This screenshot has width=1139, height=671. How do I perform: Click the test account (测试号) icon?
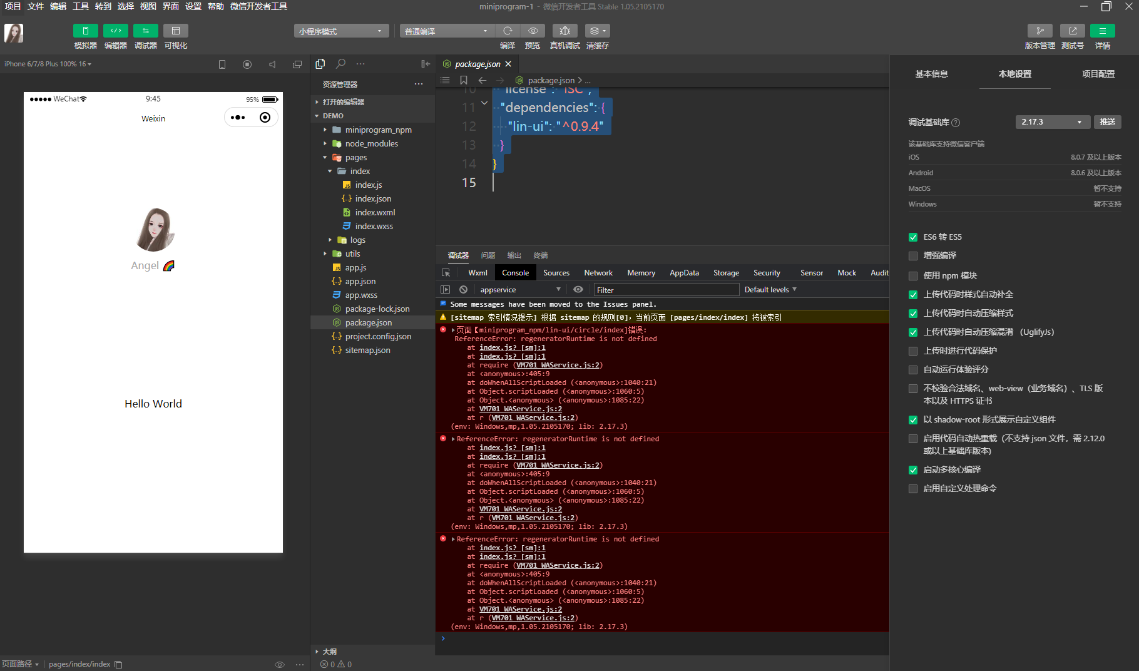click(1073, 31)
